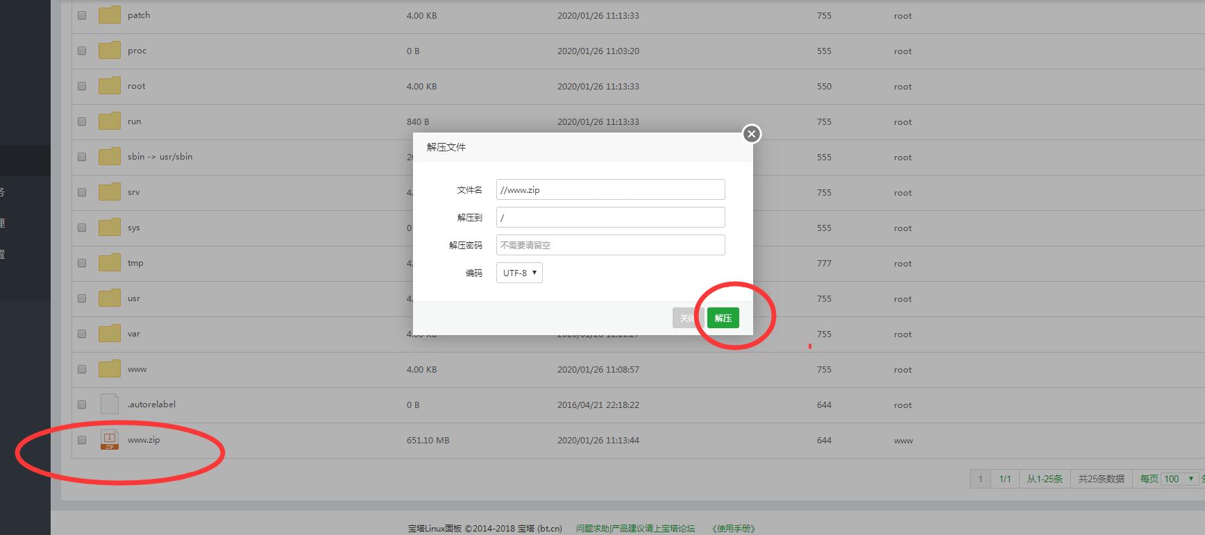Screen dimensions: 1205x535
Task: Click the .autorelabel file icon
Action: 110,405
